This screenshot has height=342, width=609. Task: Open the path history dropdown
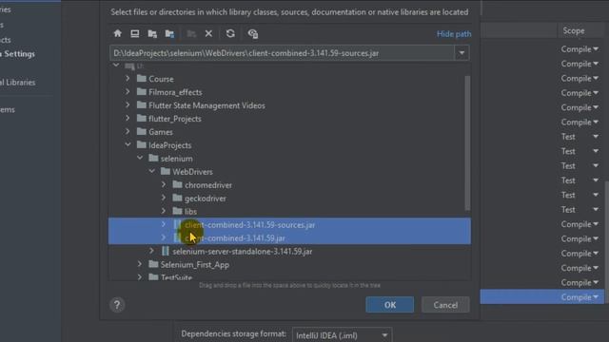pos(462,53)
